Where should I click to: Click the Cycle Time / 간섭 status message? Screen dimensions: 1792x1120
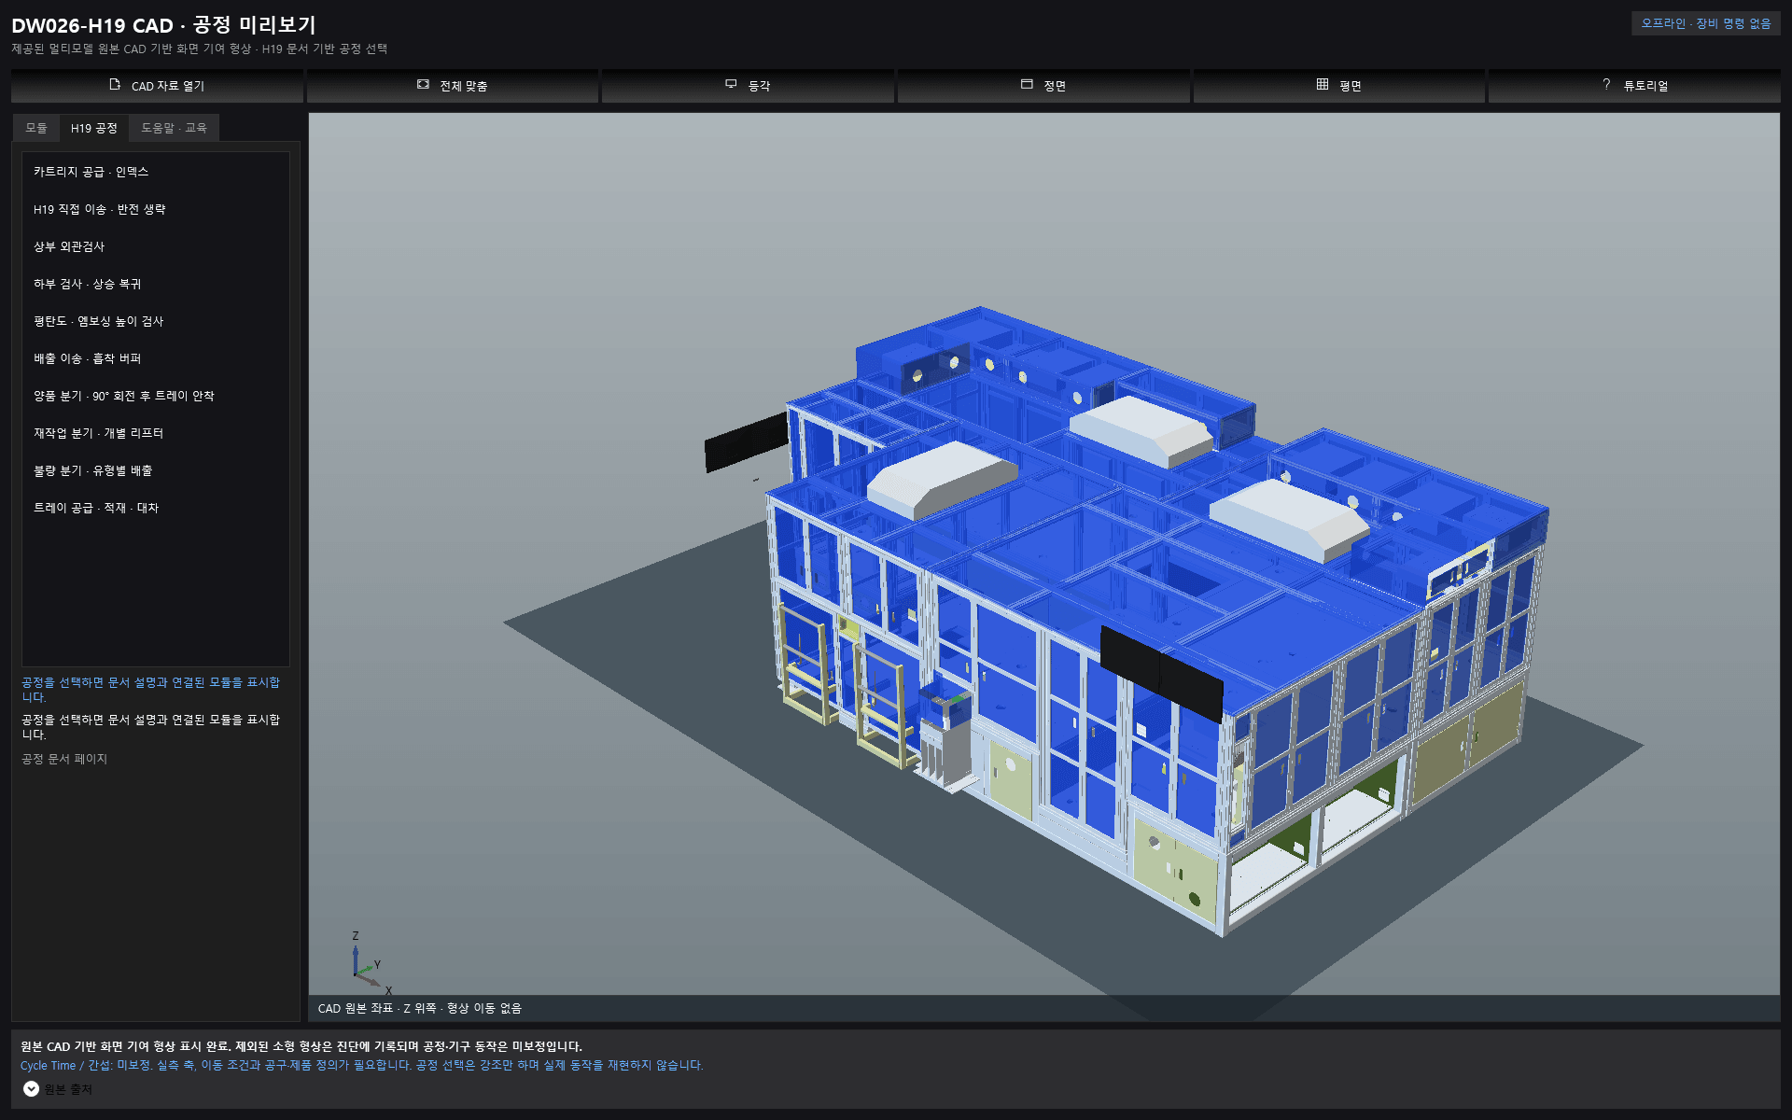pyautogui.click(x=362, y=1065)
